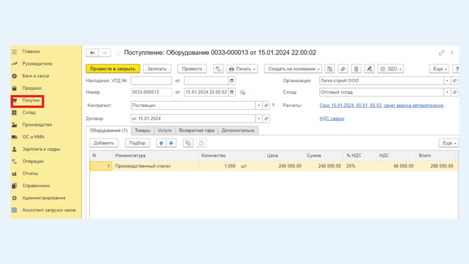This screenshot has height=264, width=469.
Task: Move row up with blue arrow
Action: coord(161,143)
